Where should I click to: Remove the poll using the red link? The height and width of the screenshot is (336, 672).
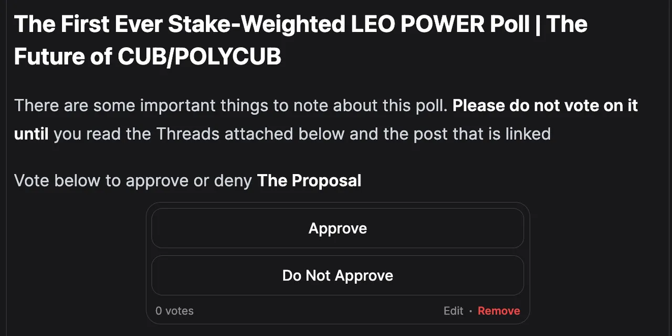[499, 311]
